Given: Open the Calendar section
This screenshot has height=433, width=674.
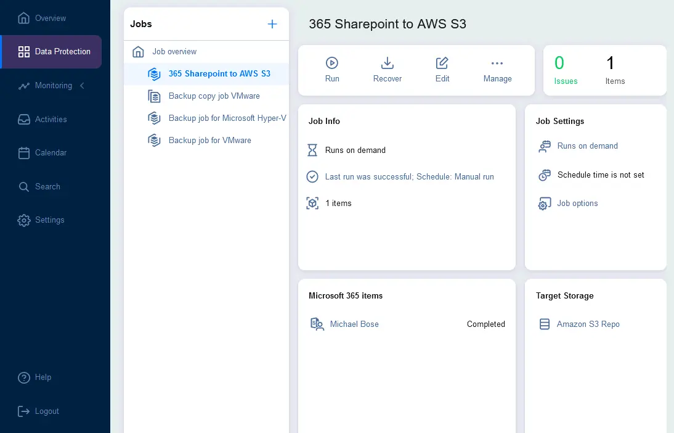Looking at the screenshot, I should pyautogui.click(x=51, y=153).
